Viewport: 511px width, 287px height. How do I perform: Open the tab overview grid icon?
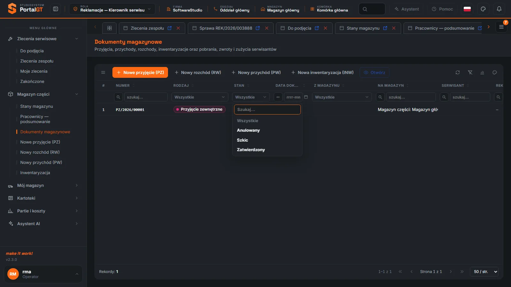pyautogui.click(x=110, y=28)
